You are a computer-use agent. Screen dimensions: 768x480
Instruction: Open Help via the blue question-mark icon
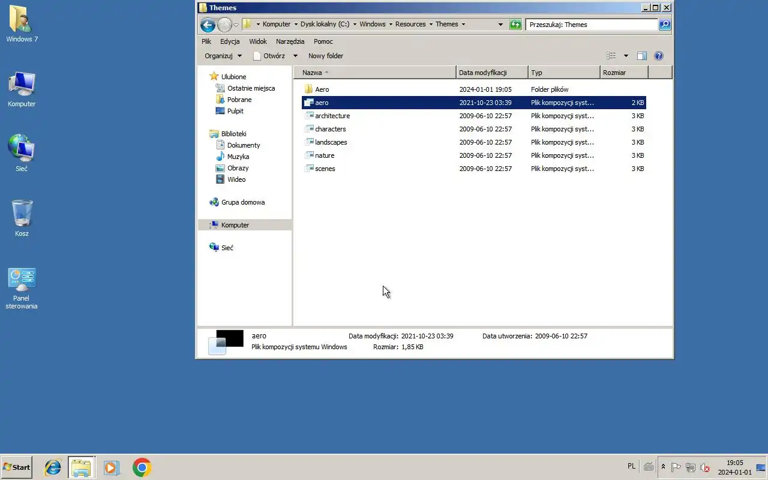659,56
